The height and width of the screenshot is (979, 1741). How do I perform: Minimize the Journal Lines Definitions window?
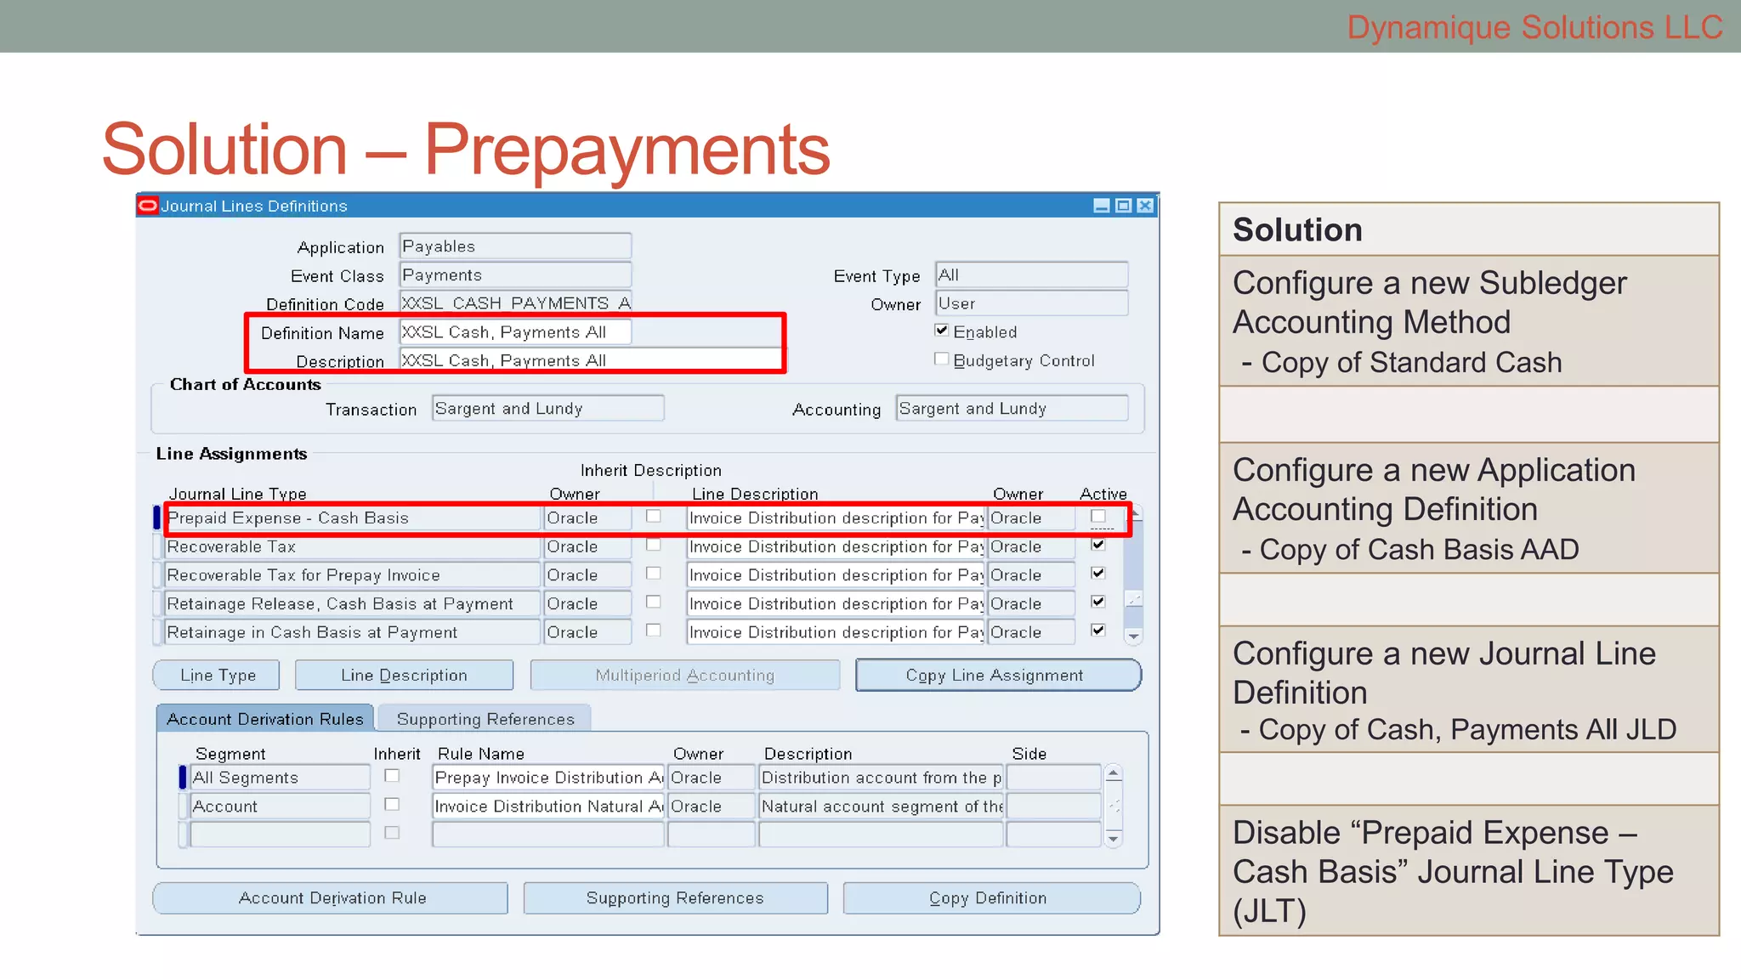point(1101,206)
